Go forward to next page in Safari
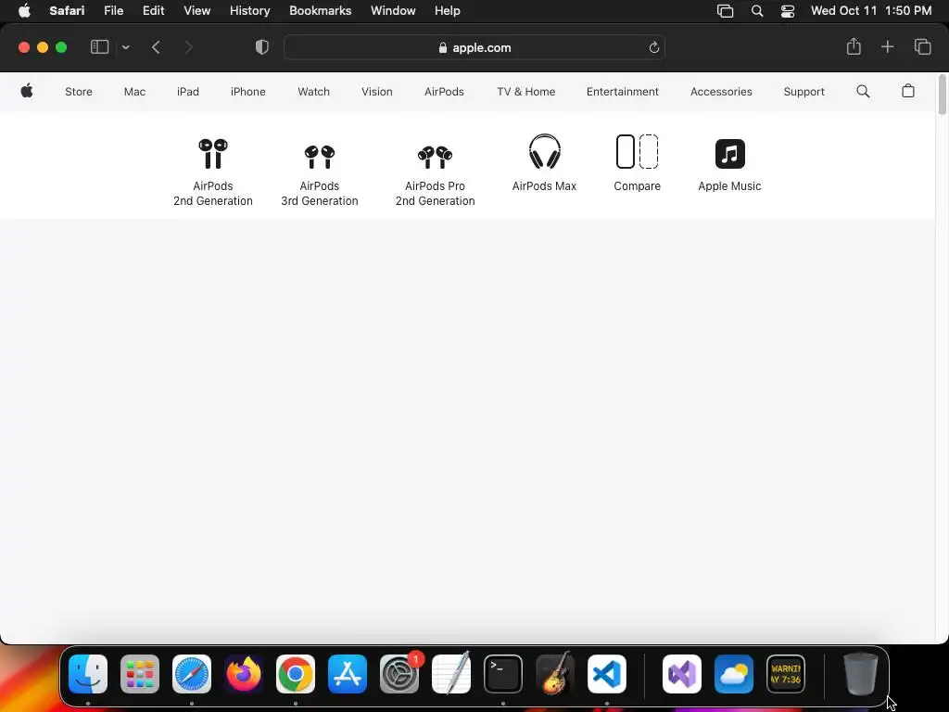 (188, 47)
